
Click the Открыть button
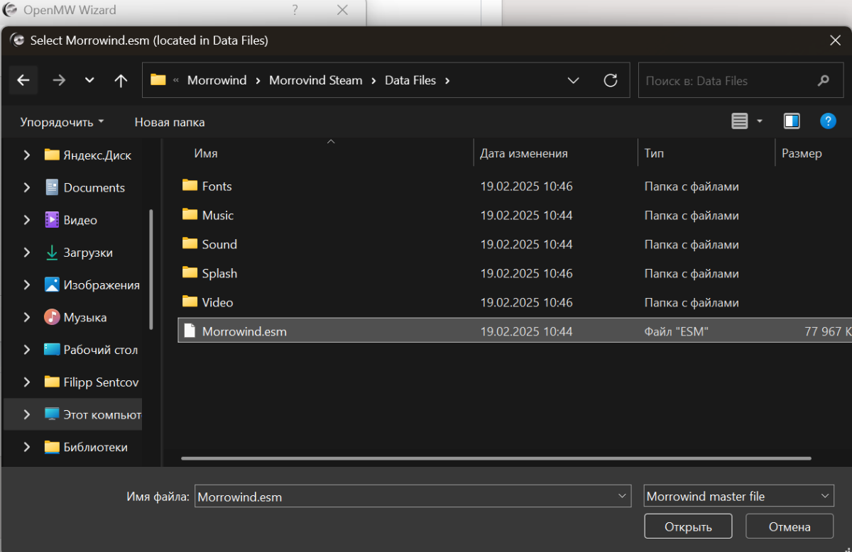click(688, 526)
